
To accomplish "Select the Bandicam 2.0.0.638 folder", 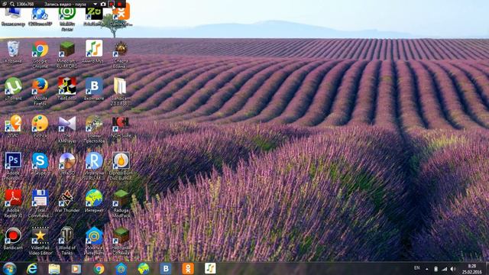I will pos(121,86).
